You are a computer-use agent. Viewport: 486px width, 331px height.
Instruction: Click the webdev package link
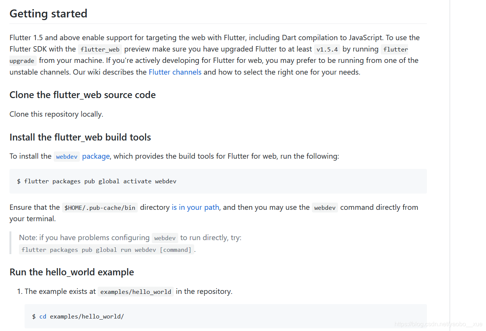tap(67, 156)
